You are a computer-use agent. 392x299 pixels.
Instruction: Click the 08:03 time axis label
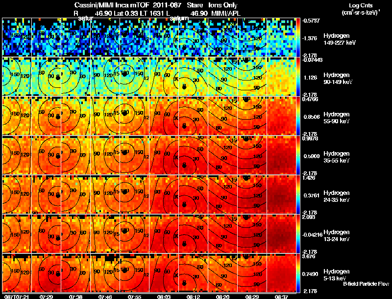[x=164, y=297]
